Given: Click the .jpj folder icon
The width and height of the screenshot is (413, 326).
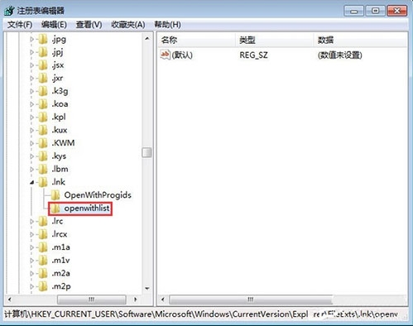Looking at the screenshot, I should pyautogui.click(x=43, y=52).
